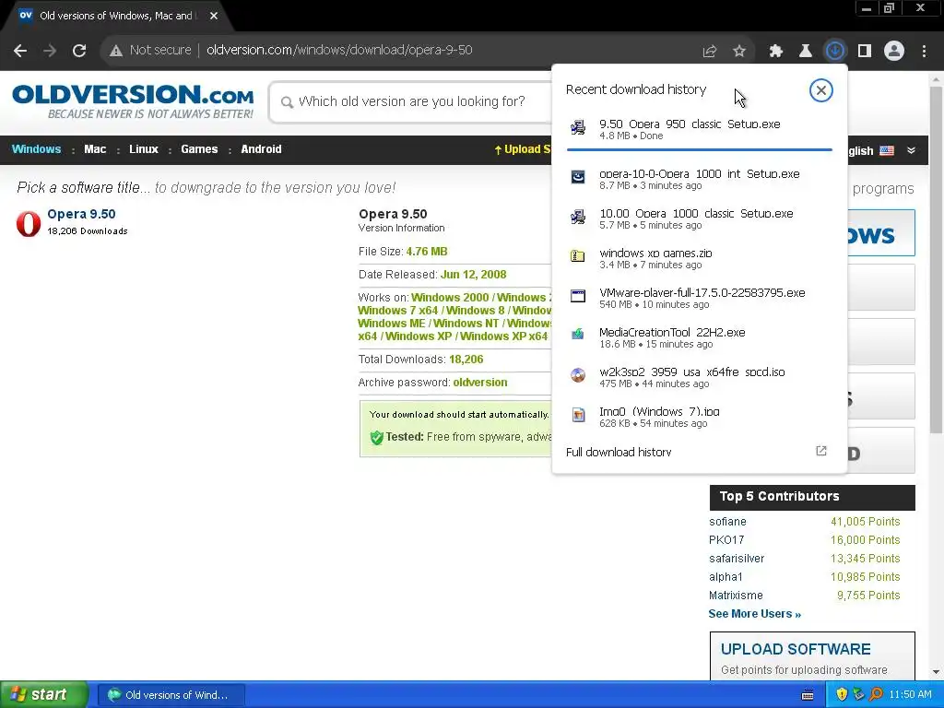
Task: Open the VMware-player-full-17.5.0 download
Action: pyautogui.click(x=699, y=298)
